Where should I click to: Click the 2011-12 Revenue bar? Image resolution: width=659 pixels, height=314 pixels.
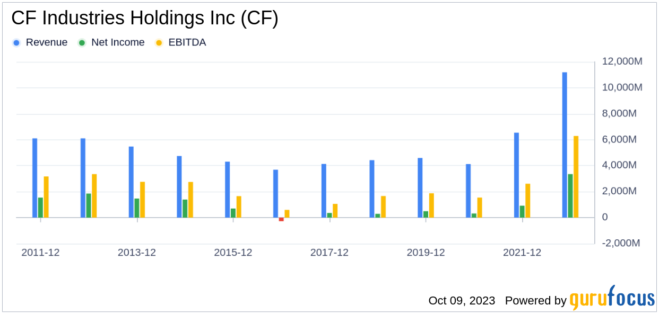pyautogui.click(x=34, y=178)
